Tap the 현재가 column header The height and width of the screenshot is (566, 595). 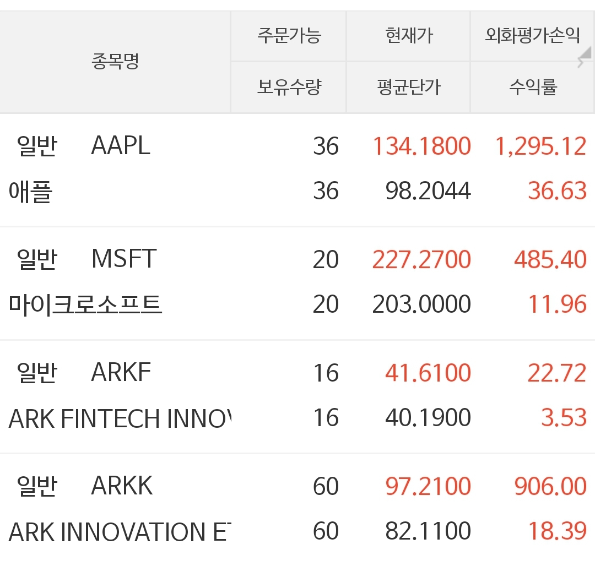click(409, 36)
